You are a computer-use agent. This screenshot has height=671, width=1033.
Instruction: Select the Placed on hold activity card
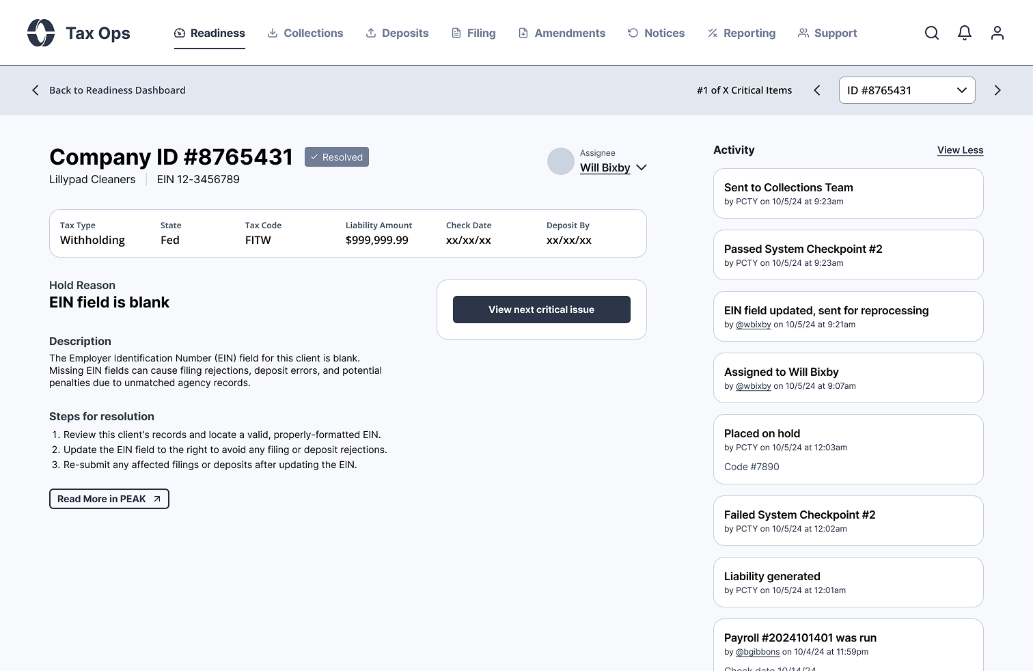coord(848,449)
